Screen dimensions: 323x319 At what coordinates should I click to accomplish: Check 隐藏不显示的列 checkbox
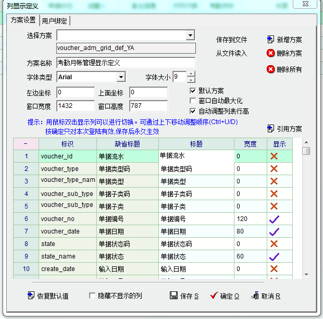(x=93, y=296)
